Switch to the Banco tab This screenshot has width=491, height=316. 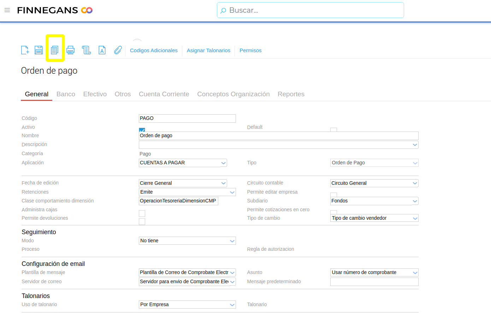tap(66, 94)
